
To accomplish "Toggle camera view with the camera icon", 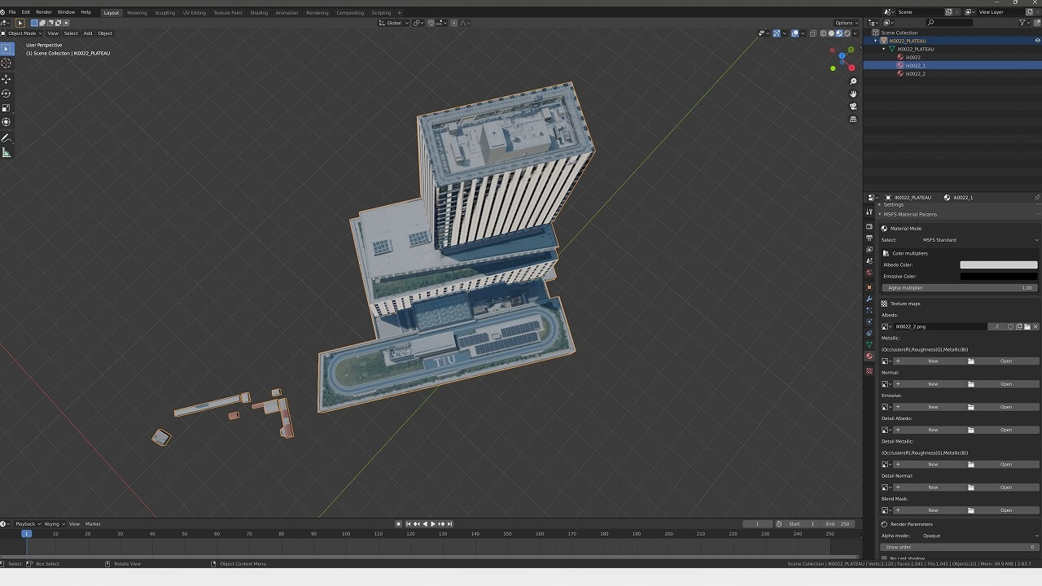I will pyautogui.click(x=853, y=107).
